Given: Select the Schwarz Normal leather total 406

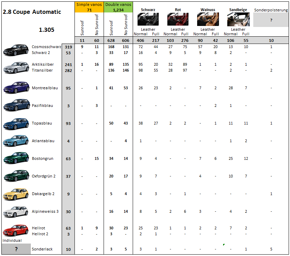Looking at the screenshot, I should [141, 40].
